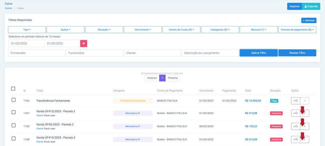Click the Imprimir button

coord(294,6)
